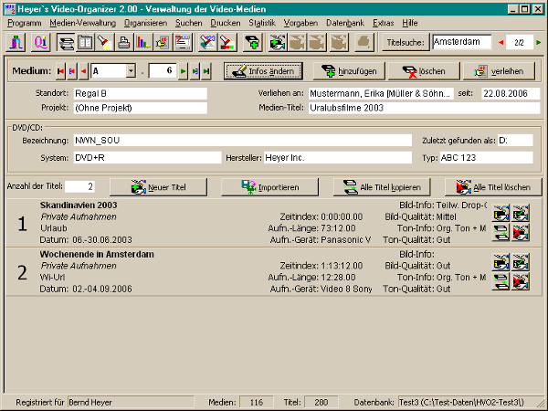Click the printer icon in the toolbar
The width and height of the screenshot is (548, 411).
(123, 42)
